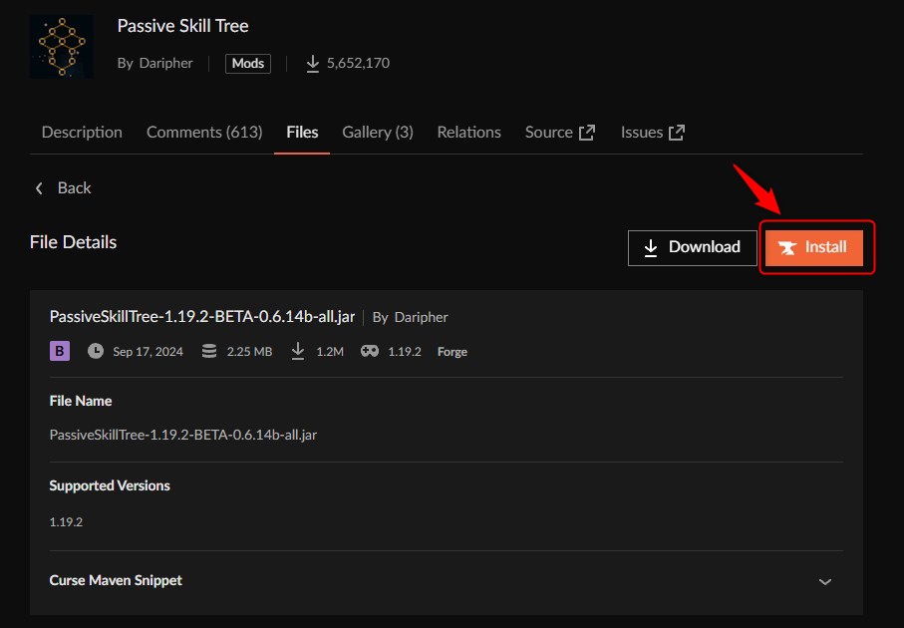Click the external-link icon beside Source
Screen dimensions: 904x628
[x=587, y=133]
